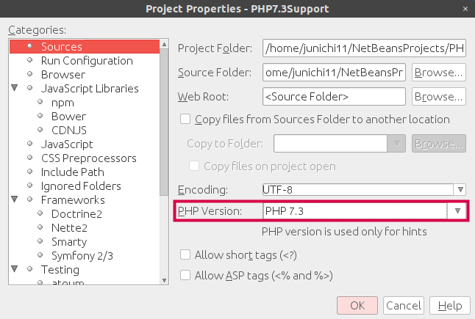This screenshot has width=475, height=319.
Task: Collapse the JavaScript Libraries tree node
Action: pyautogui.click(x=13, y=89)
